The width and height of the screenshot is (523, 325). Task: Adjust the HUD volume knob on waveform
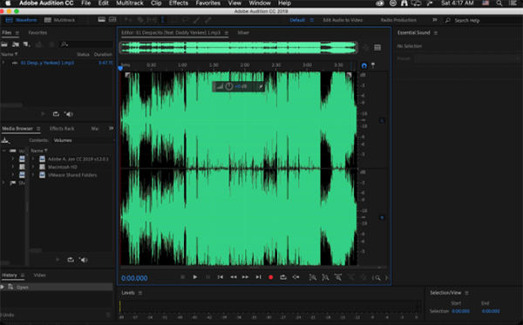(228, 86)
